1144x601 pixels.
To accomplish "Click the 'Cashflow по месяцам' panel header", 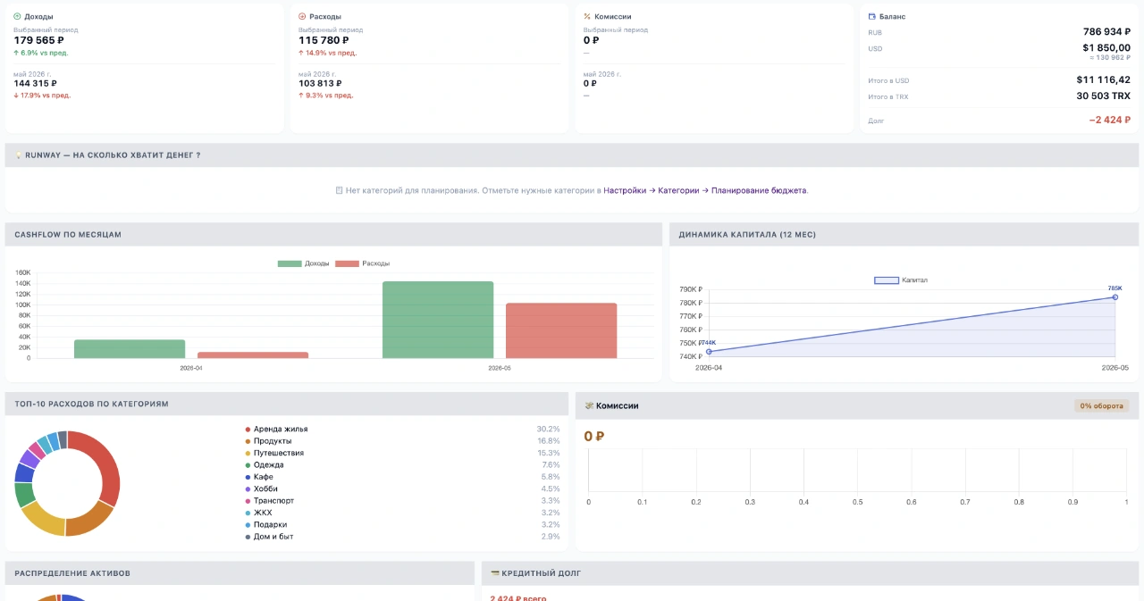I will pyautogui.click(x=333, y=234).
